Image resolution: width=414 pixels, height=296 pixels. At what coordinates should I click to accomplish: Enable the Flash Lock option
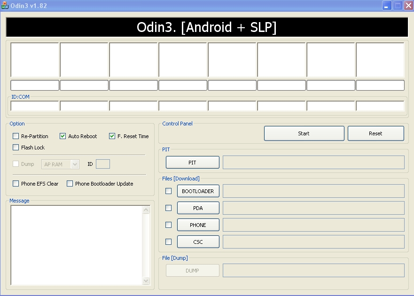(x=16, y=148)
